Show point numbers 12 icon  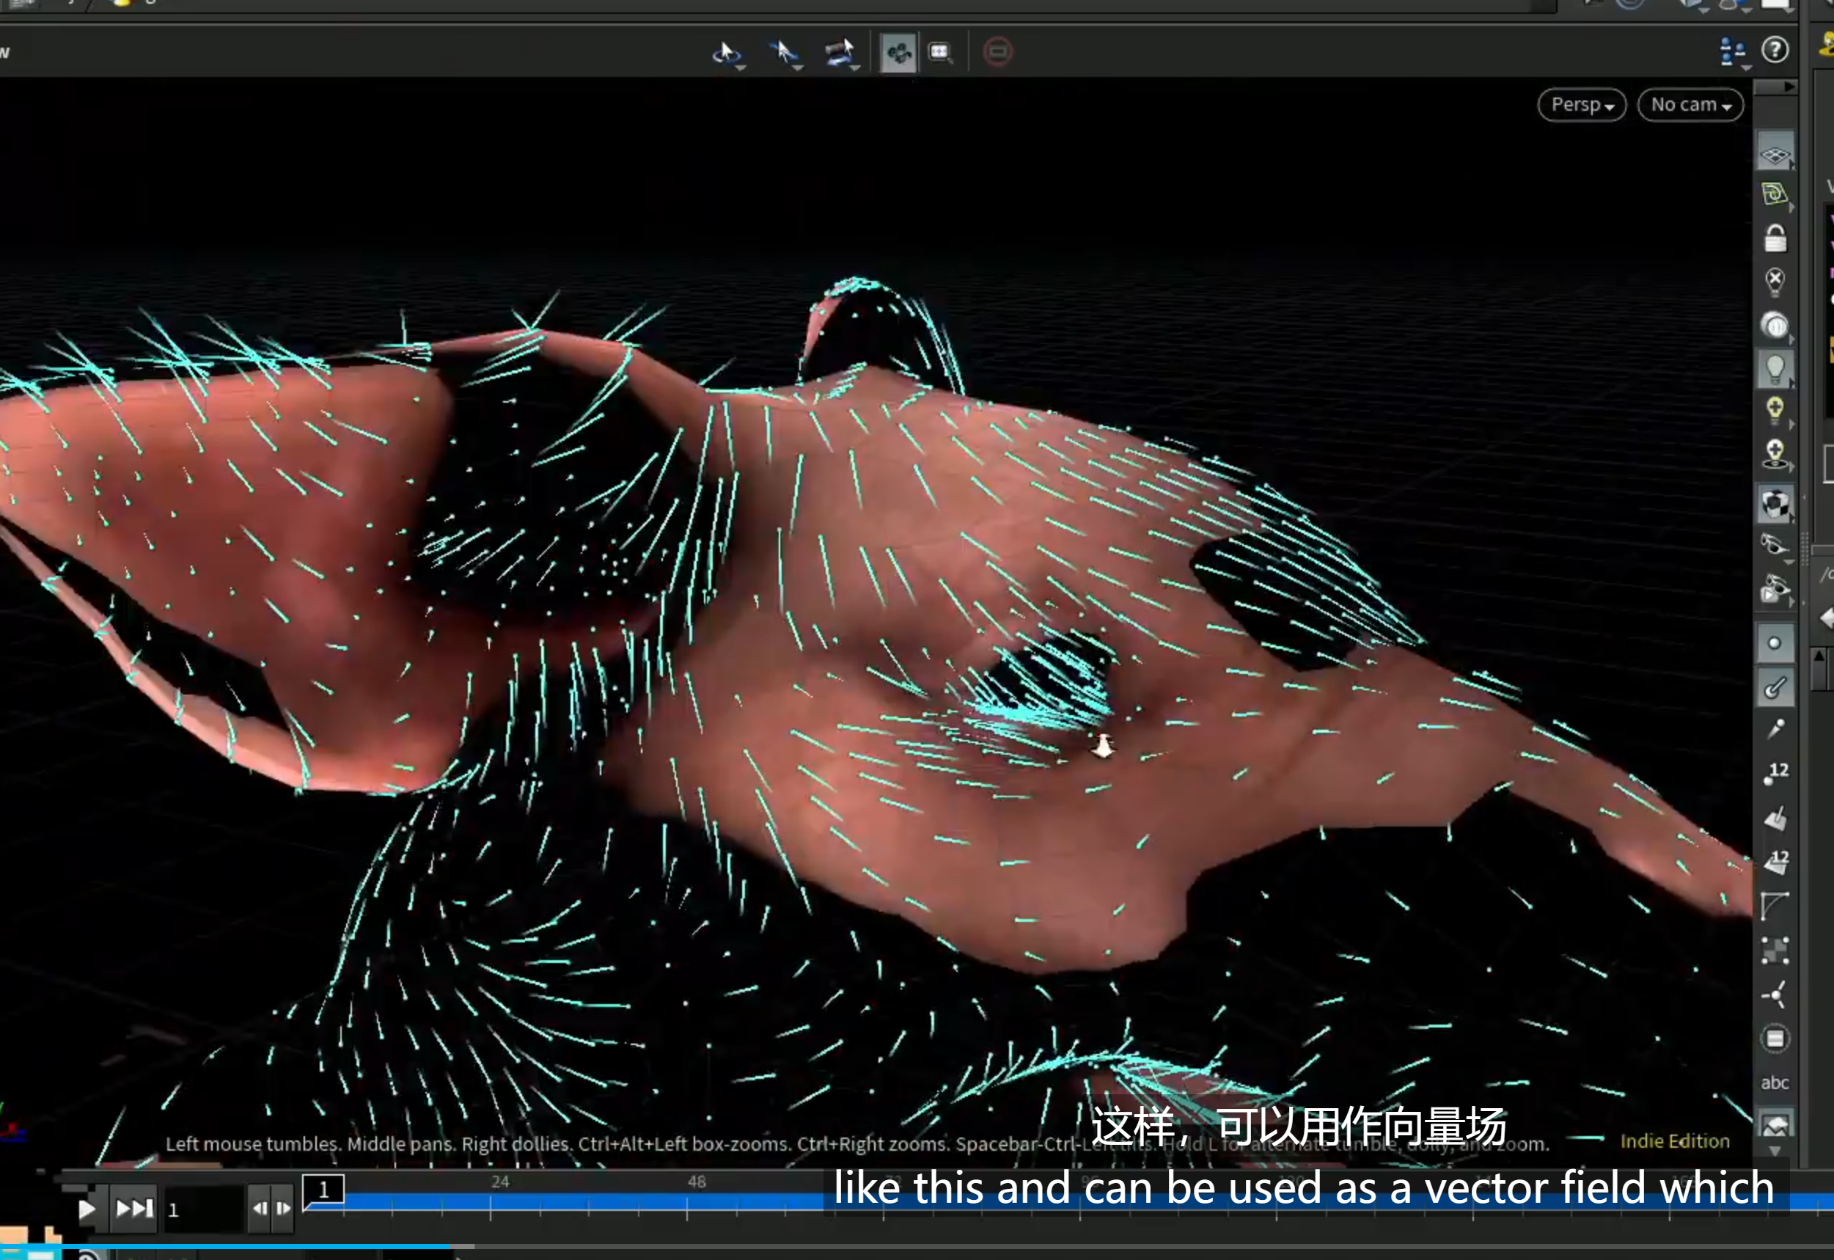(x=1775, y=774)
